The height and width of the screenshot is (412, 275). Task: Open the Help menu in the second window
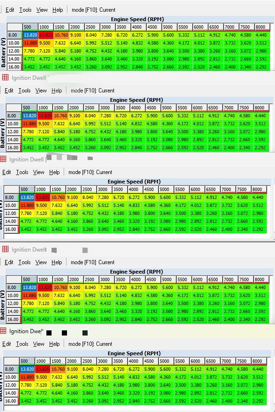(57, 91)
